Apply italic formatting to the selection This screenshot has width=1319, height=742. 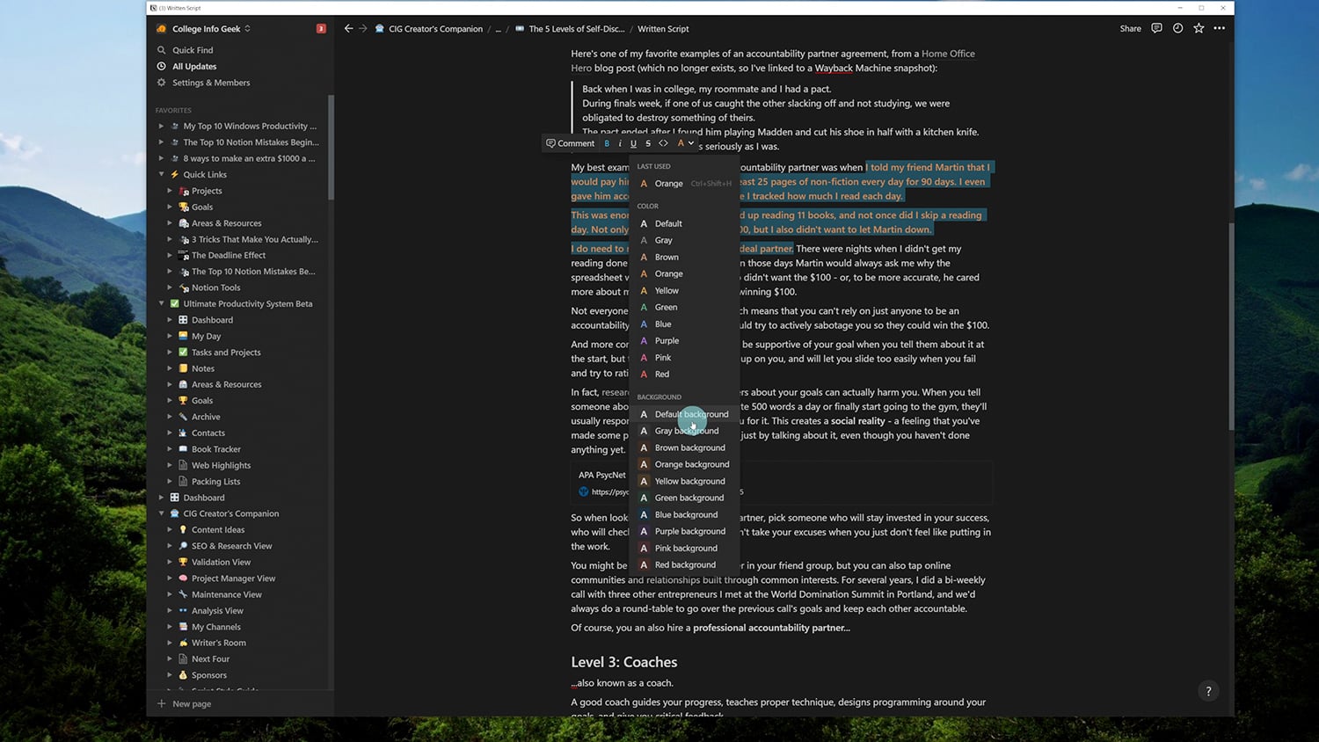(619, 143)
